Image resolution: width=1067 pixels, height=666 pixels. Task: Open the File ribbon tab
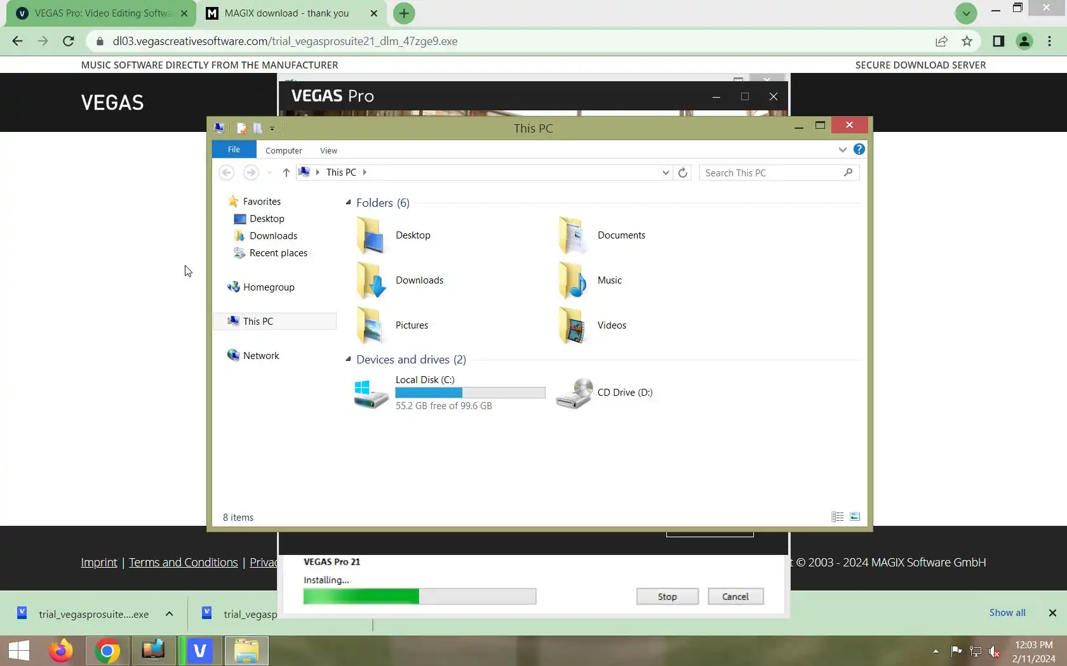pyautogui.click(x=234, y=150)
